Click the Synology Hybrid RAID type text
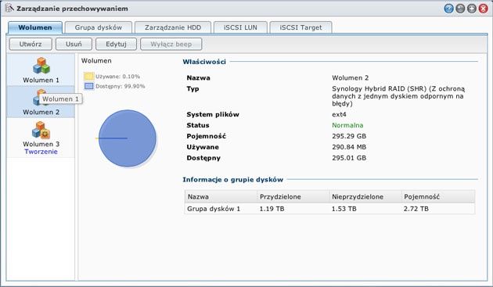 (x=398, y=96)
